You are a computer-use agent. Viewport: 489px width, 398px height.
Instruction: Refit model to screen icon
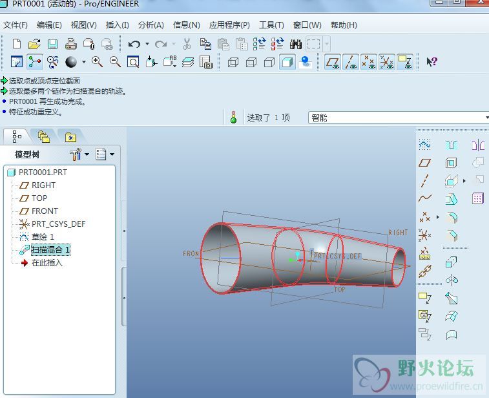(x=133, y=62)
